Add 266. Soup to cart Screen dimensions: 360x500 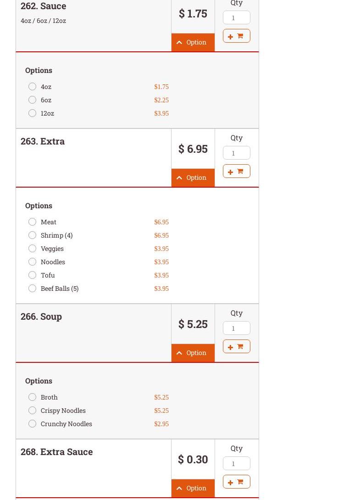236,346
